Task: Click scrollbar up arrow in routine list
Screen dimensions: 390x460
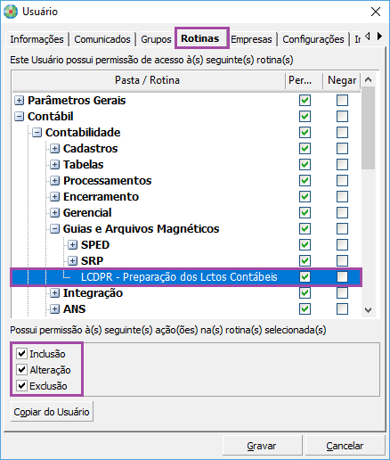Action: pyautogui.click(x=368, y=79)
